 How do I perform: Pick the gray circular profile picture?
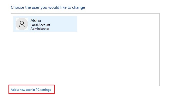pyautogui.click(x=22, y=24)
